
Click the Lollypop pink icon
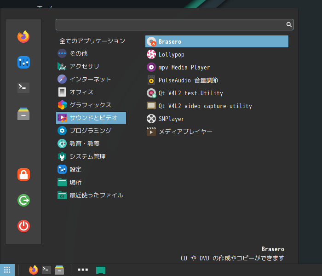[x=151, y=54]
